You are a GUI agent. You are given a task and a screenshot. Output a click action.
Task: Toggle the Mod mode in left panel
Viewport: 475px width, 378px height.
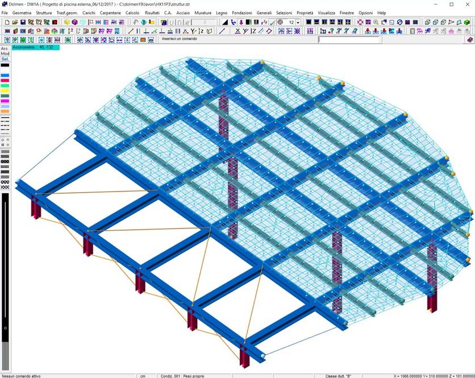pos(5,54)
